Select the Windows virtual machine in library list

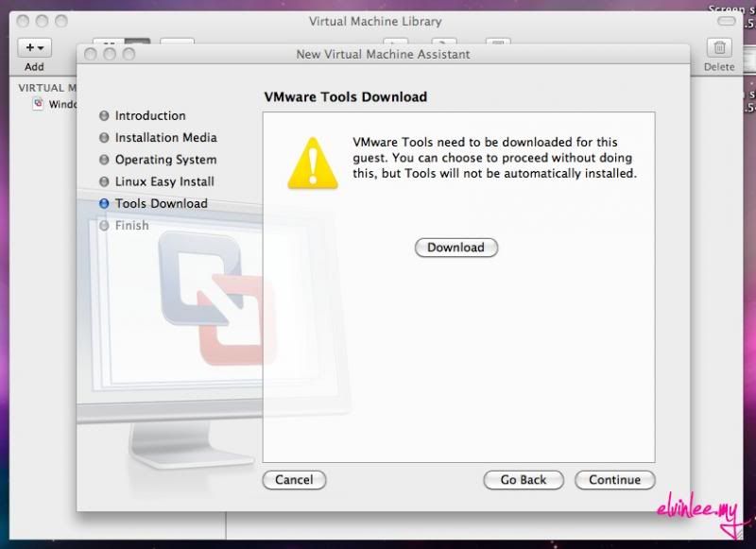pyautogui.click(x=54, y=104)
